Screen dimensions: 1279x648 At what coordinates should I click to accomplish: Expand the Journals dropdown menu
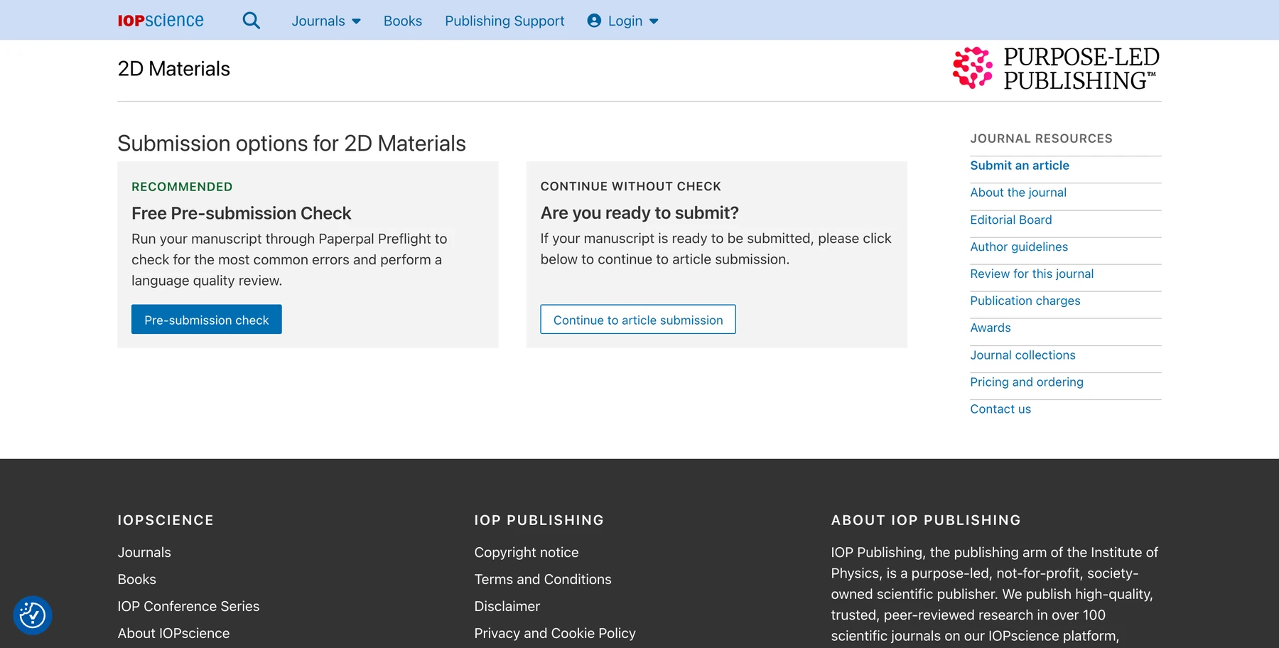(326, 21)
